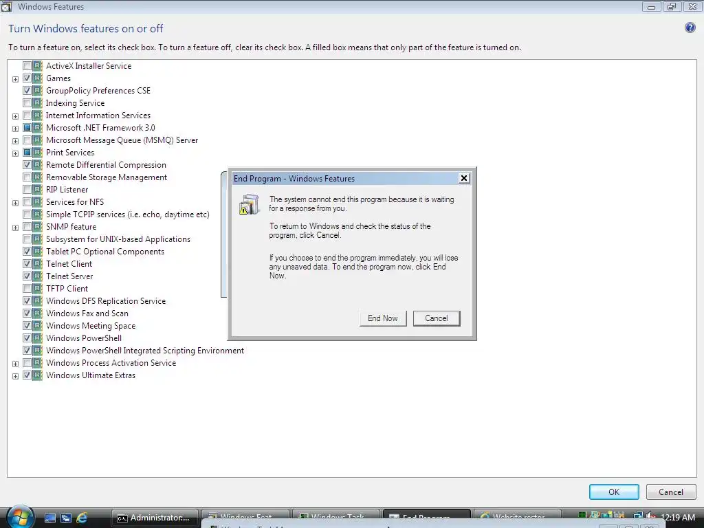Click Cancel in the End Program dialog
The width and height of the screenshot is (704, 528).
coord(437,318)
